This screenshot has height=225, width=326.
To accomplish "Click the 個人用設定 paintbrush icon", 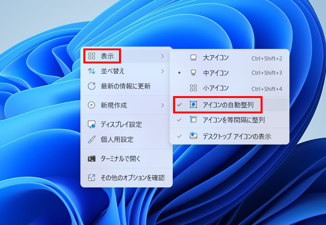I will tap(91, 139).
